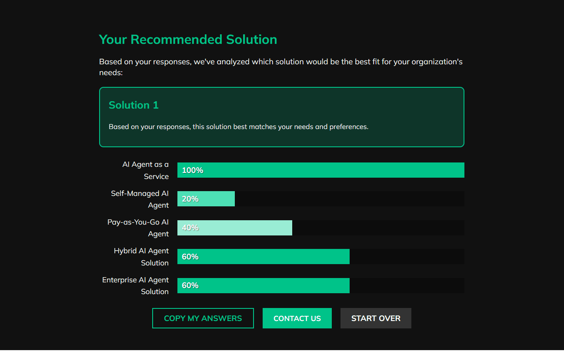Click the 'Your Recommended Solution' title
564x351 pixels.
188,40
